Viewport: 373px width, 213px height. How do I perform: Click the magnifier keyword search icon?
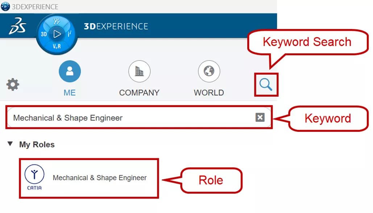[266, 85]
